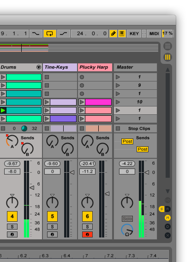Toggle the Loop switch

point(50,34)
